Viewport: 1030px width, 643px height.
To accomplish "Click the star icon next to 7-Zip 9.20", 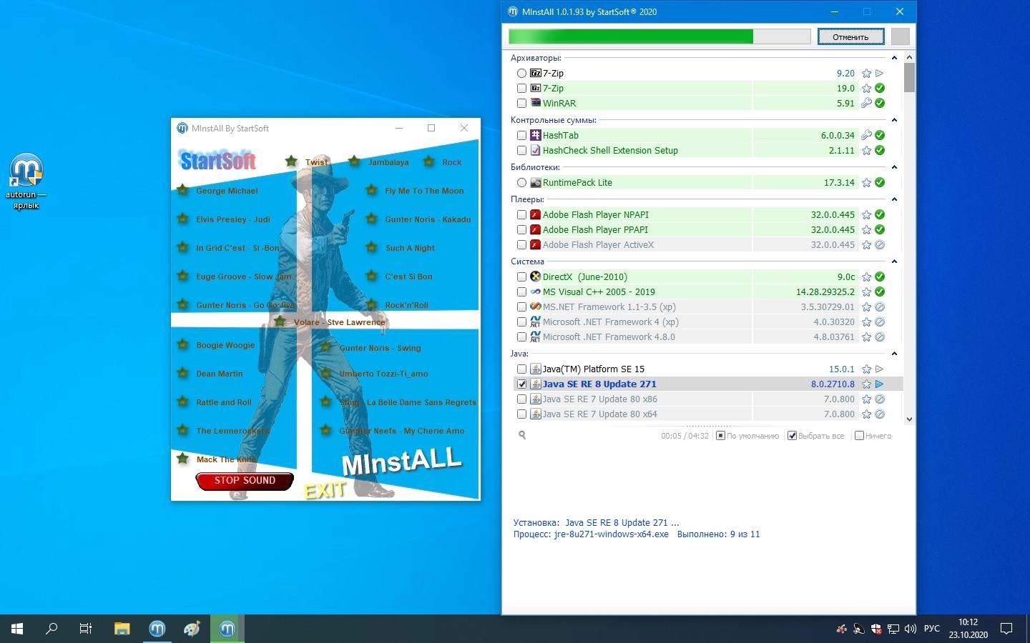I will 866,73.
